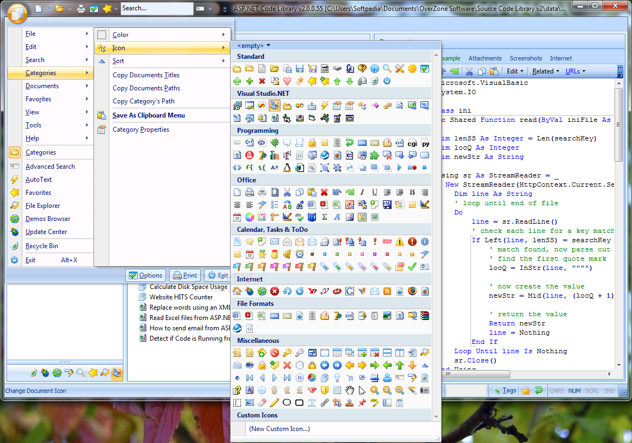The height and width of the screenshot is (443, 632).
Task: Choose the green bug icon under Programming
Action: pyautogui.click(x=275, y=143)
